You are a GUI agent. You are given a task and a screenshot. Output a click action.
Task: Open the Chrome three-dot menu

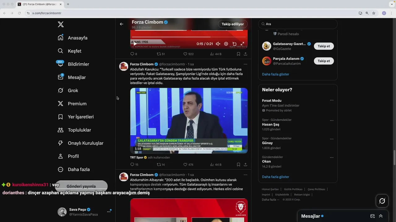tap(391, 13)
